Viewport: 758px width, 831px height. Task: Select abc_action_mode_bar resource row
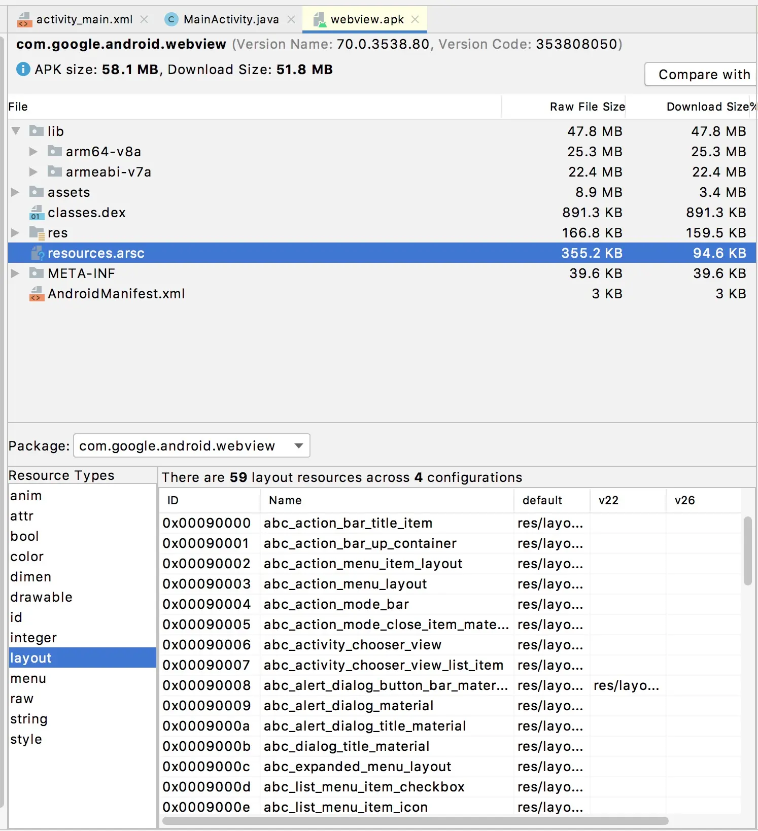(x=451, y=604)
